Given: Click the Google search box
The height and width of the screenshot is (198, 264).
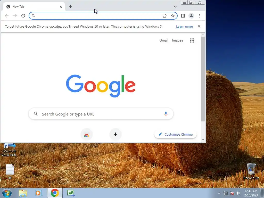Looking at the screenshot, I should click(101, 114).
